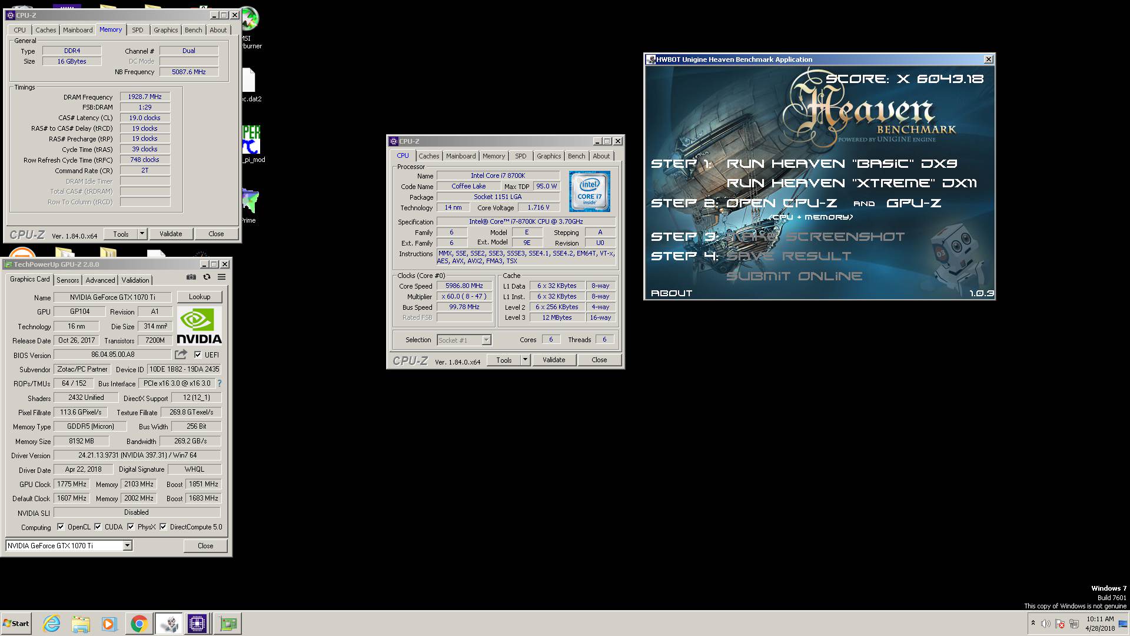Click the Close button in the CPU-Z Memory window
Screen dimensions: 1130x636
pyautogui.click(x=216, y=234)
